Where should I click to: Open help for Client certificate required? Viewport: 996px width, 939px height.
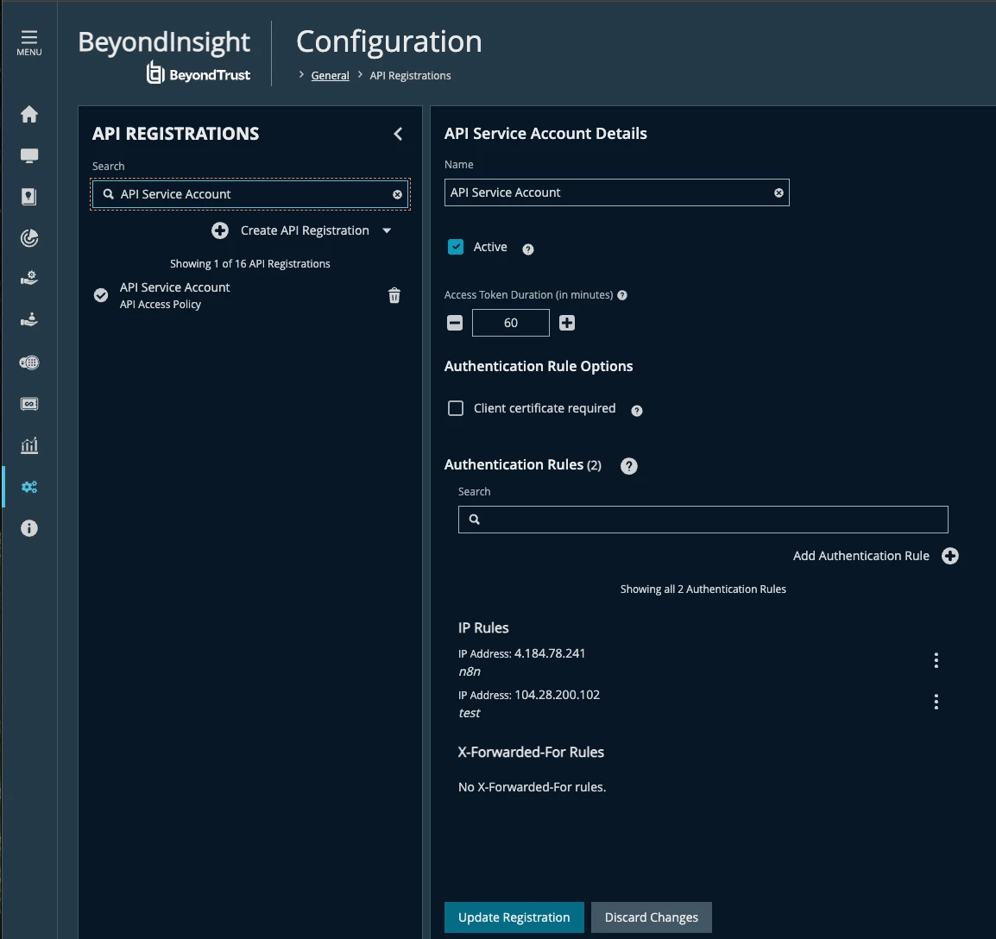(x=636, y=411)
